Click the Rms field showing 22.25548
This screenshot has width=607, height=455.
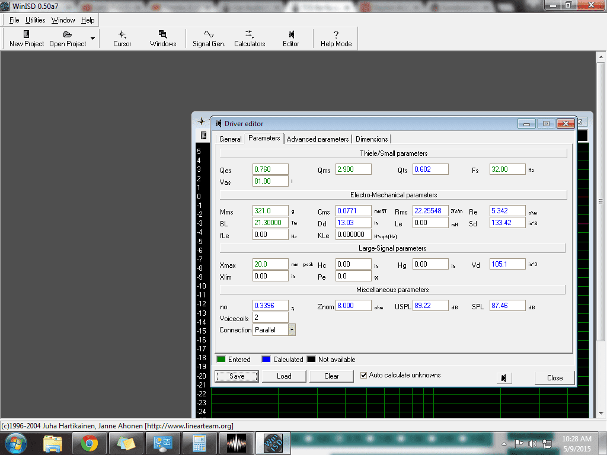click(430, 211)
